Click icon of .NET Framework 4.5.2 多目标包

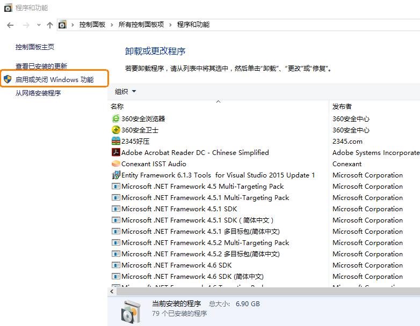pos(115,254)
